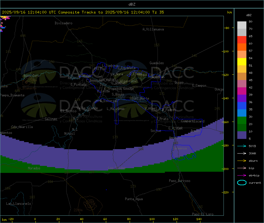Click the Morados map label
264x223 pixels.
click(34, 168)
